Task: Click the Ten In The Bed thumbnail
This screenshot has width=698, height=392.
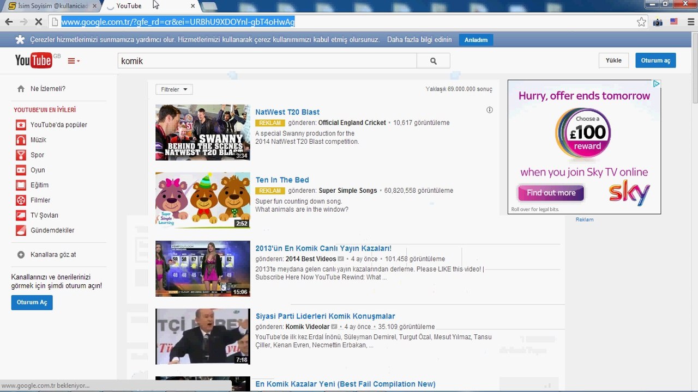Action: pyautogui.click(x=203, y=200)
